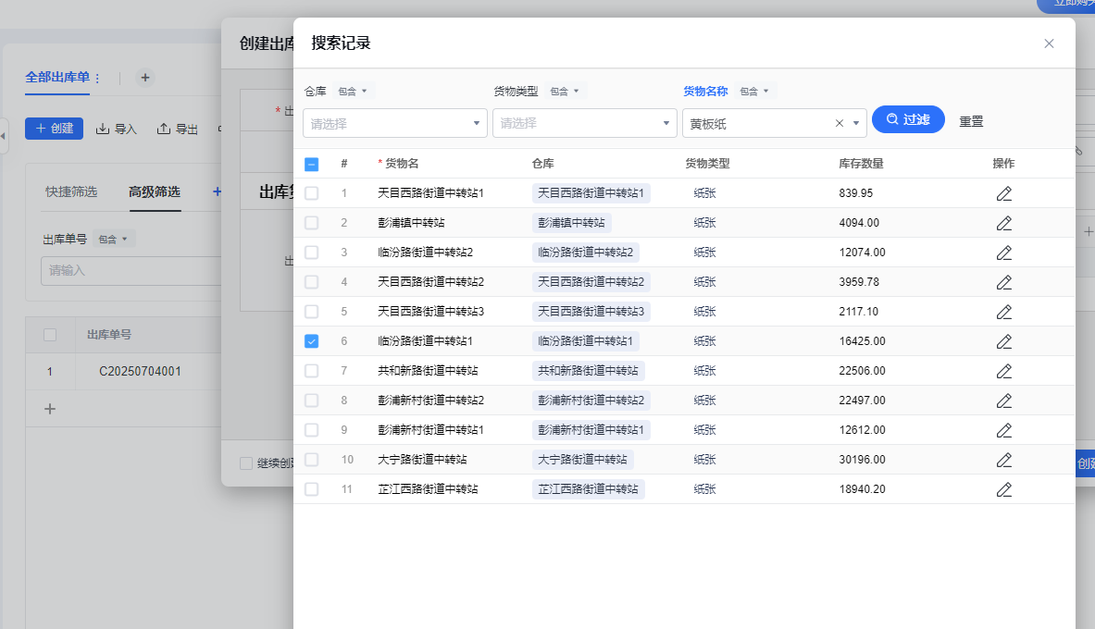Click the 创建 create button
This screenshot has width=1095, height=629.
pyautogui.click(x=54, y=129)
